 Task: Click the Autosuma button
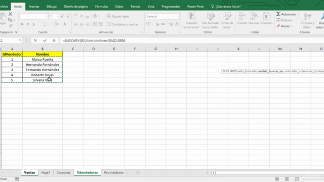click(286, 14)
